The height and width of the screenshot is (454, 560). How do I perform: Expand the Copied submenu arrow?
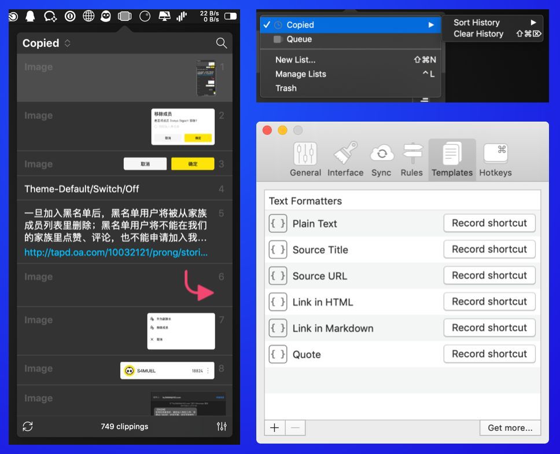pyautogui.click(x=431, y=25)
